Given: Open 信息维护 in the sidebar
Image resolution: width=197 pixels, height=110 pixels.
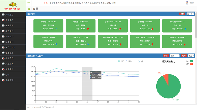Looking at the screenshot, I should click(13, 69).
